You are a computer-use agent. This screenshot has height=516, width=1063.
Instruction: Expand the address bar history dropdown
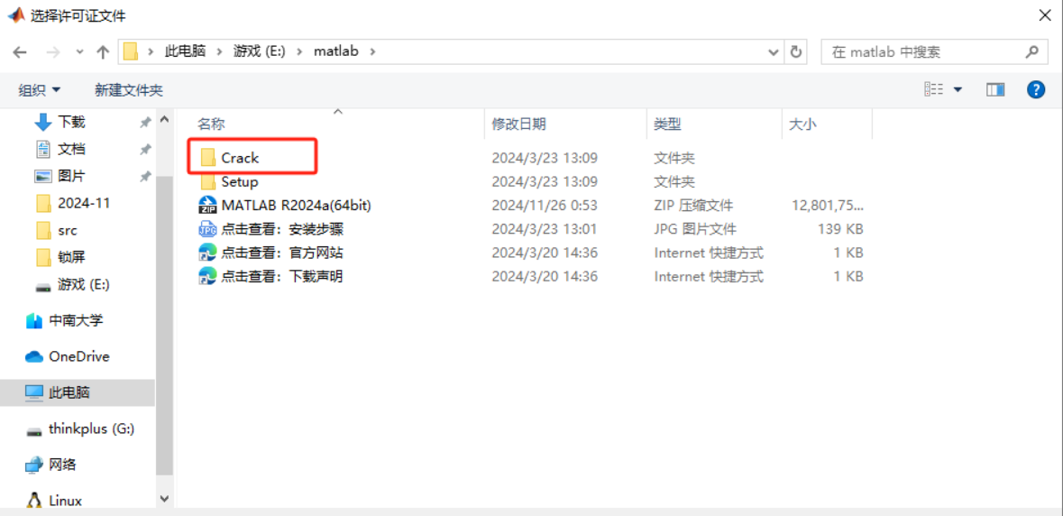pos(774,51)
